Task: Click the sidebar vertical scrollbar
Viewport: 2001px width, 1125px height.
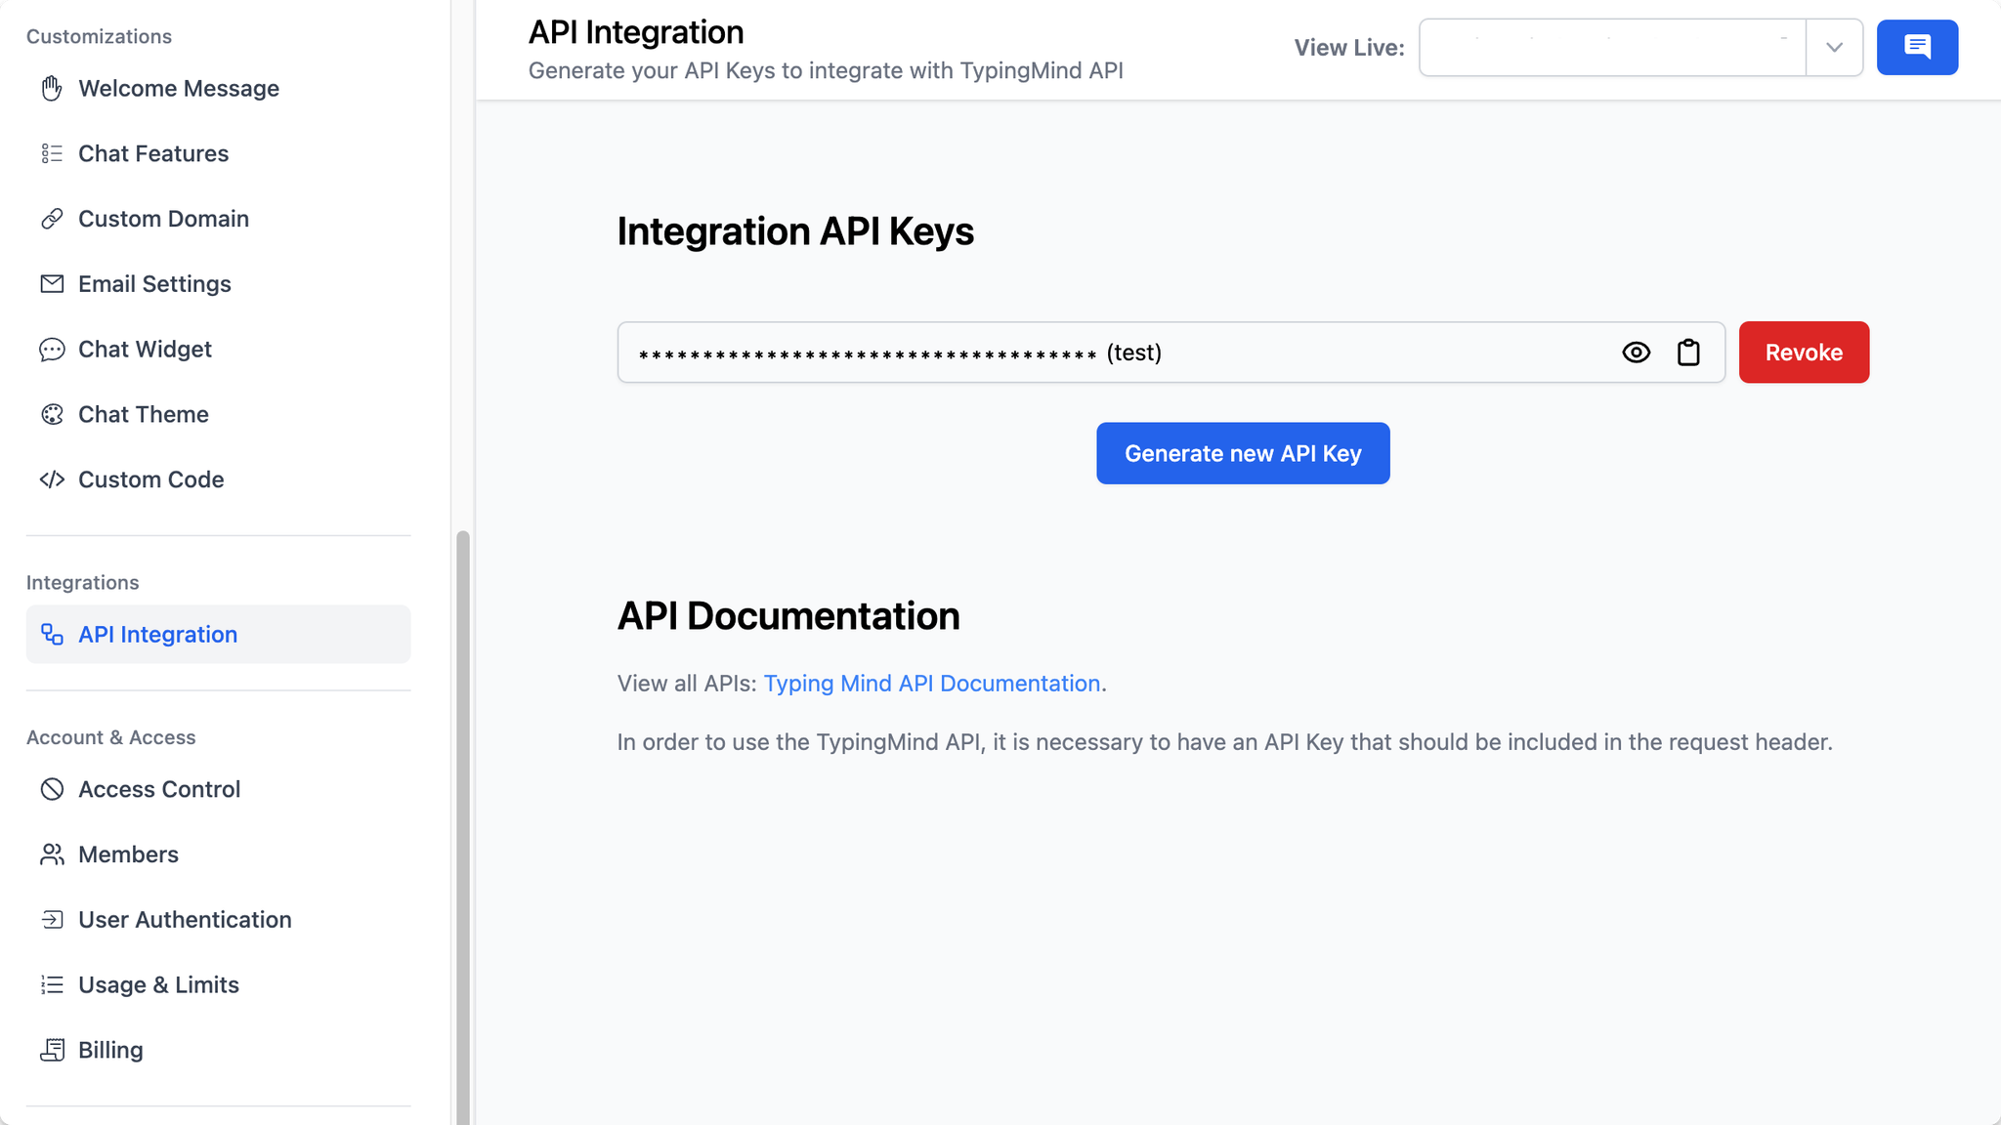Action: [463, 828]
